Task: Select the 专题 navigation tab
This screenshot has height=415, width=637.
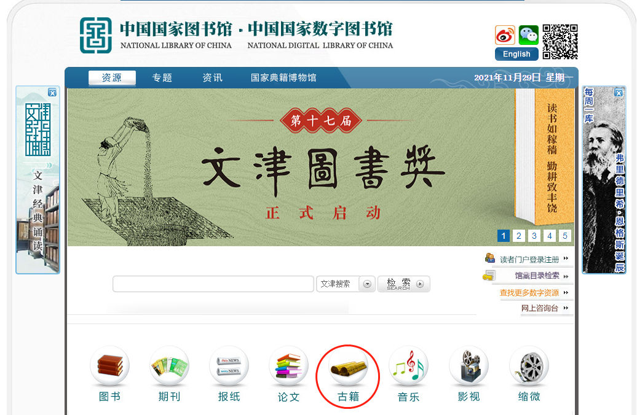Action: click(x=162, y=77)
